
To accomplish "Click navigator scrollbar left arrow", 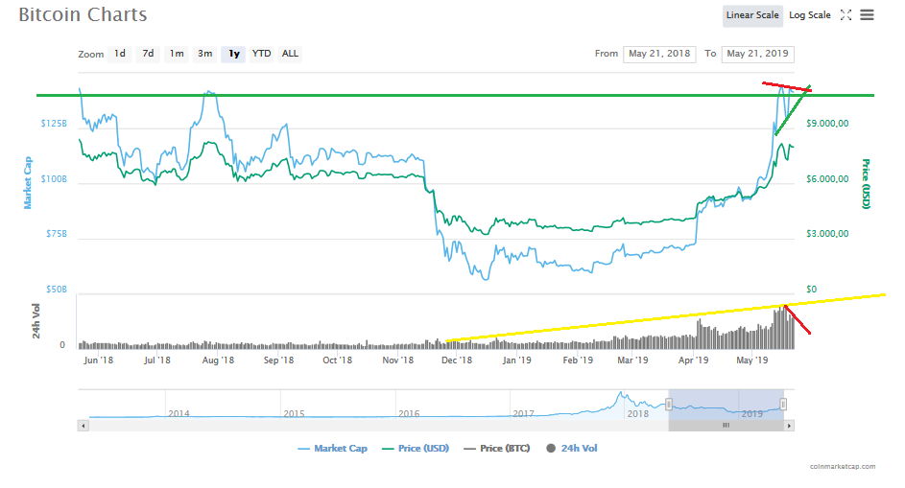I will [83, 426].
